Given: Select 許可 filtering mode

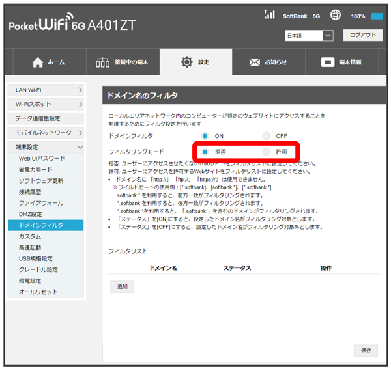Looking at the screenshot, I should (x=266, y=151).
